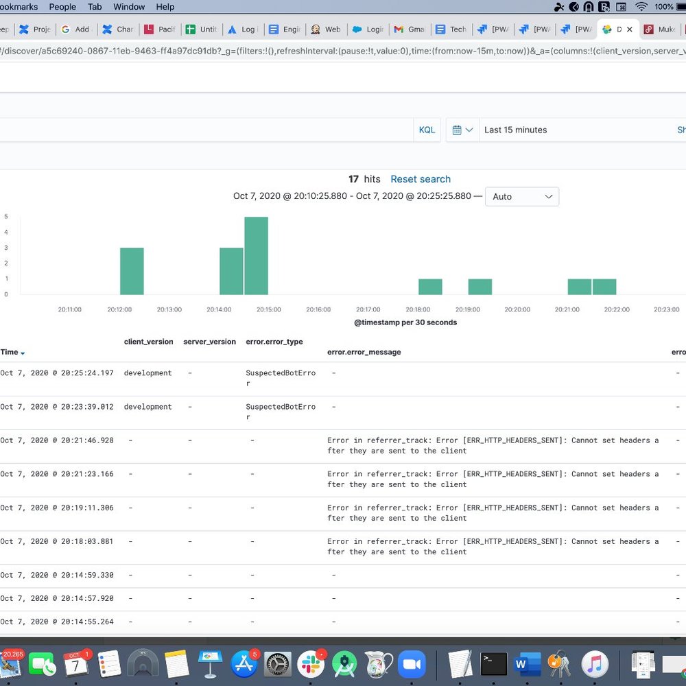Open Terminal in the dock
The height and width of the screenshot is (686, 686).
pyautogui.click(x=494, y=664)
